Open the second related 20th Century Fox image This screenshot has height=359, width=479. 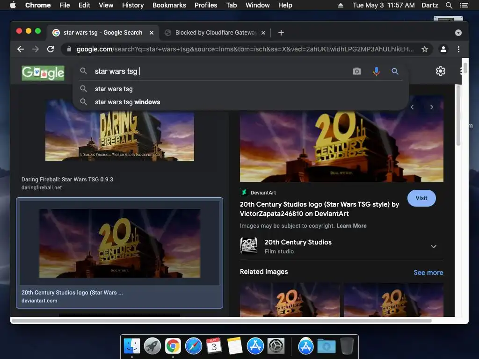point(394,300)
